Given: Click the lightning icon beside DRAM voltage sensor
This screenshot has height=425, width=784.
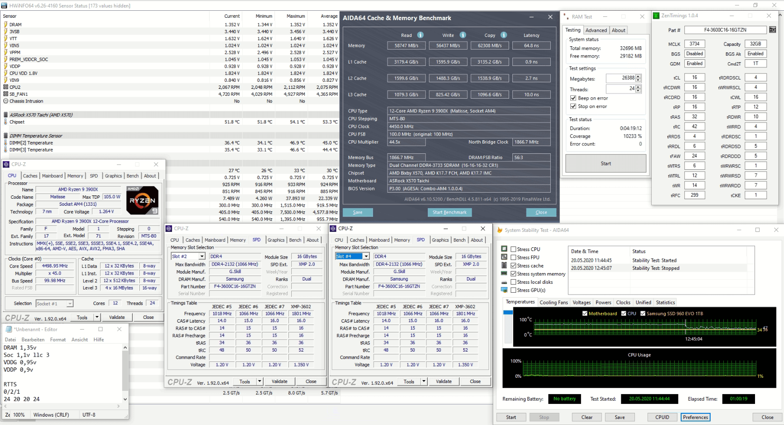Looking at the screenshot, I should (x=6, y=24).
